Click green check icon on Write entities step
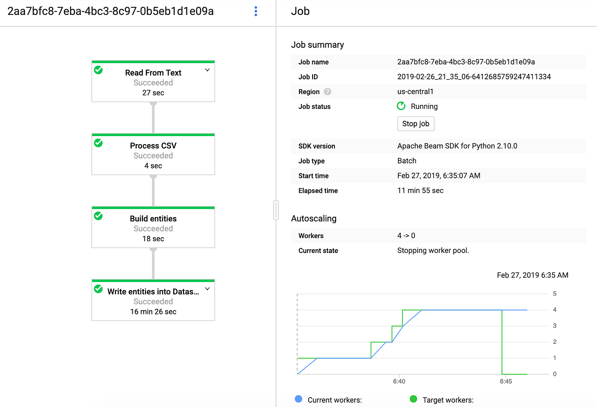Viewport: 597px width, 407px height. 99,289
